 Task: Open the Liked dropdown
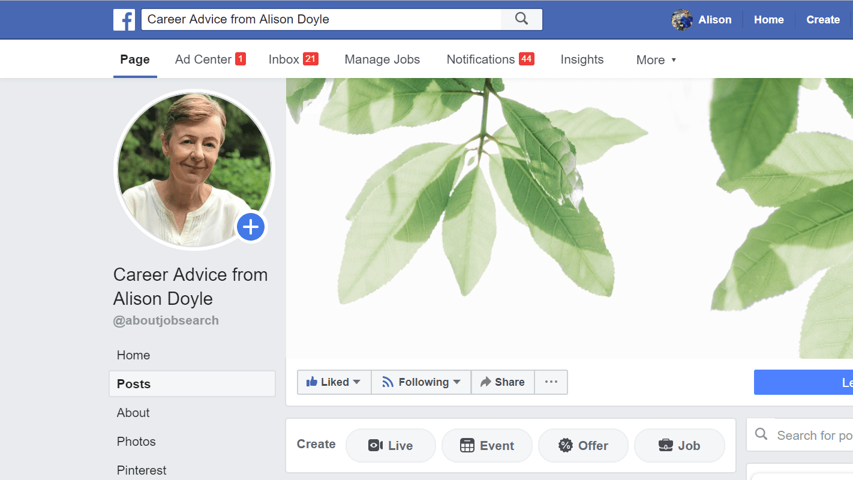334,382
